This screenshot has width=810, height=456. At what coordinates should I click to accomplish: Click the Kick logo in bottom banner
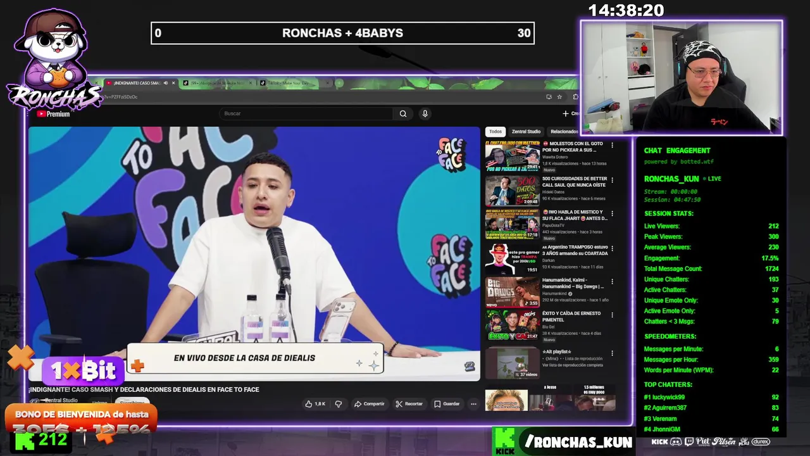pyautogui.click(x=505, y=441)
